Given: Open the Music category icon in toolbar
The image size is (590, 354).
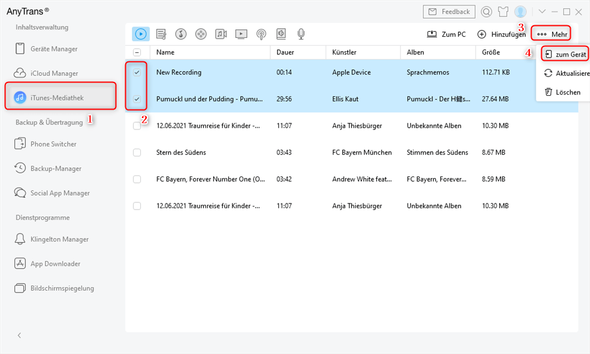Looking at the screenshot, I should point(141,34).
